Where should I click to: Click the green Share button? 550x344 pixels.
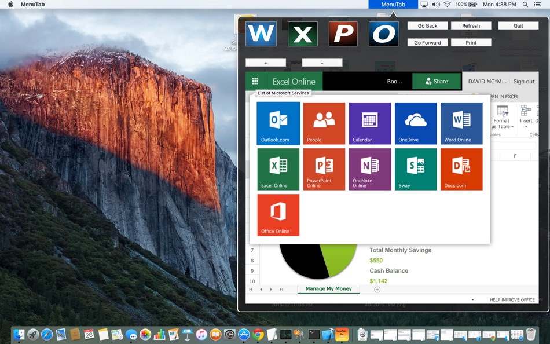(437, 82)
